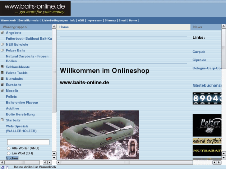This screenshot has height=169, width=226.
Task: Open Lieferbedingungen in the top menu
Action: point(55,20)
